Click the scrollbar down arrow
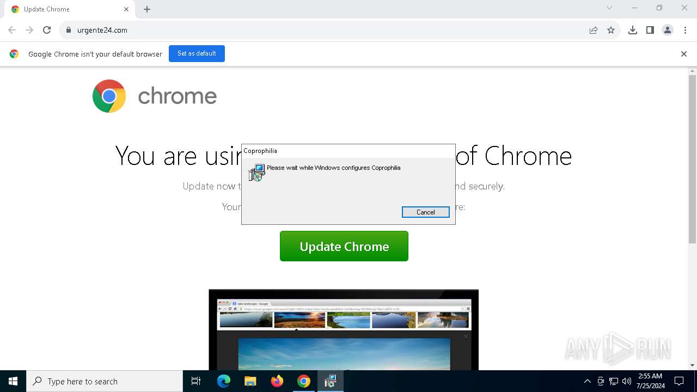The width and height of the screenshot is (697, 392). pos(692,365)
